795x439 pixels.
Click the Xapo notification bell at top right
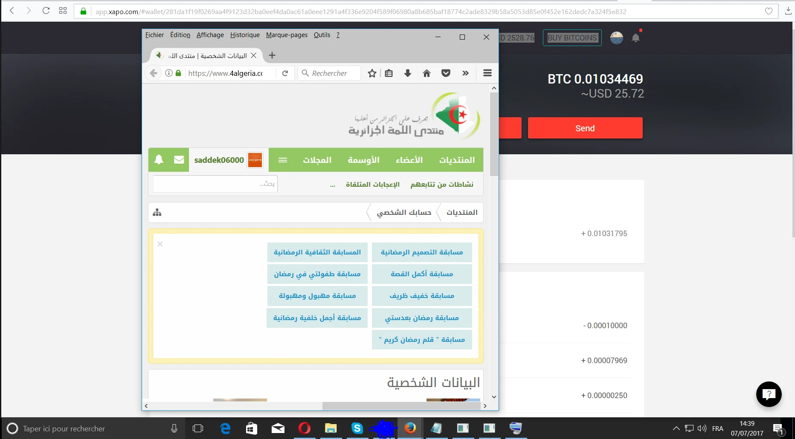635,38
